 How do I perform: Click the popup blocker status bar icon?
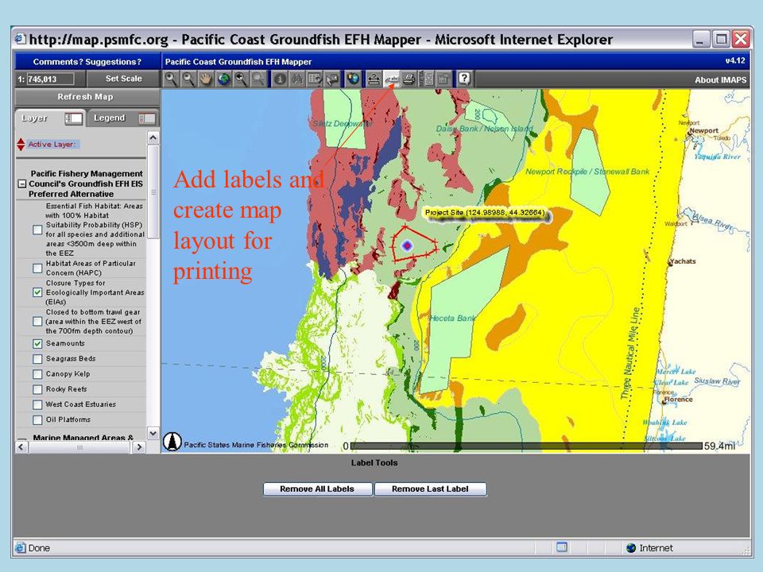[562, 547]
